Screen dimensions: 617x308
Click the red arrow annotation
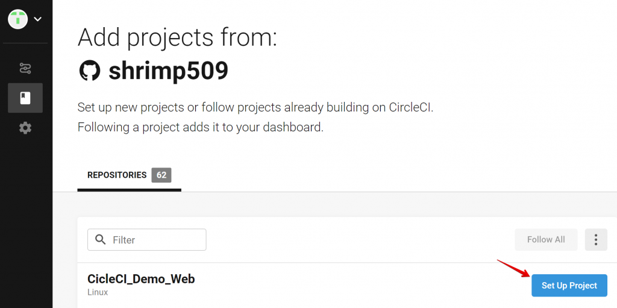pyautogui.click(x=513, y=268)
